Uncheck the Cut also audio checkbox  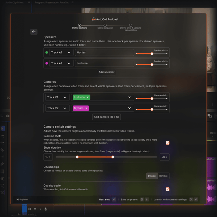[167, 189]
